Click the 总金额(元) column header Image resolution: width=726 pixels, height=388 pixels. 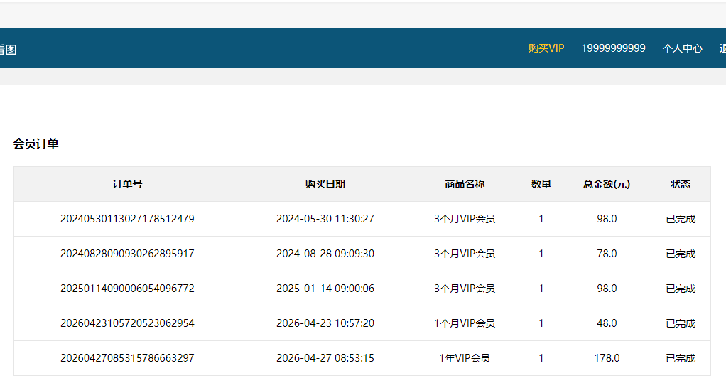(x=607, y=184)
